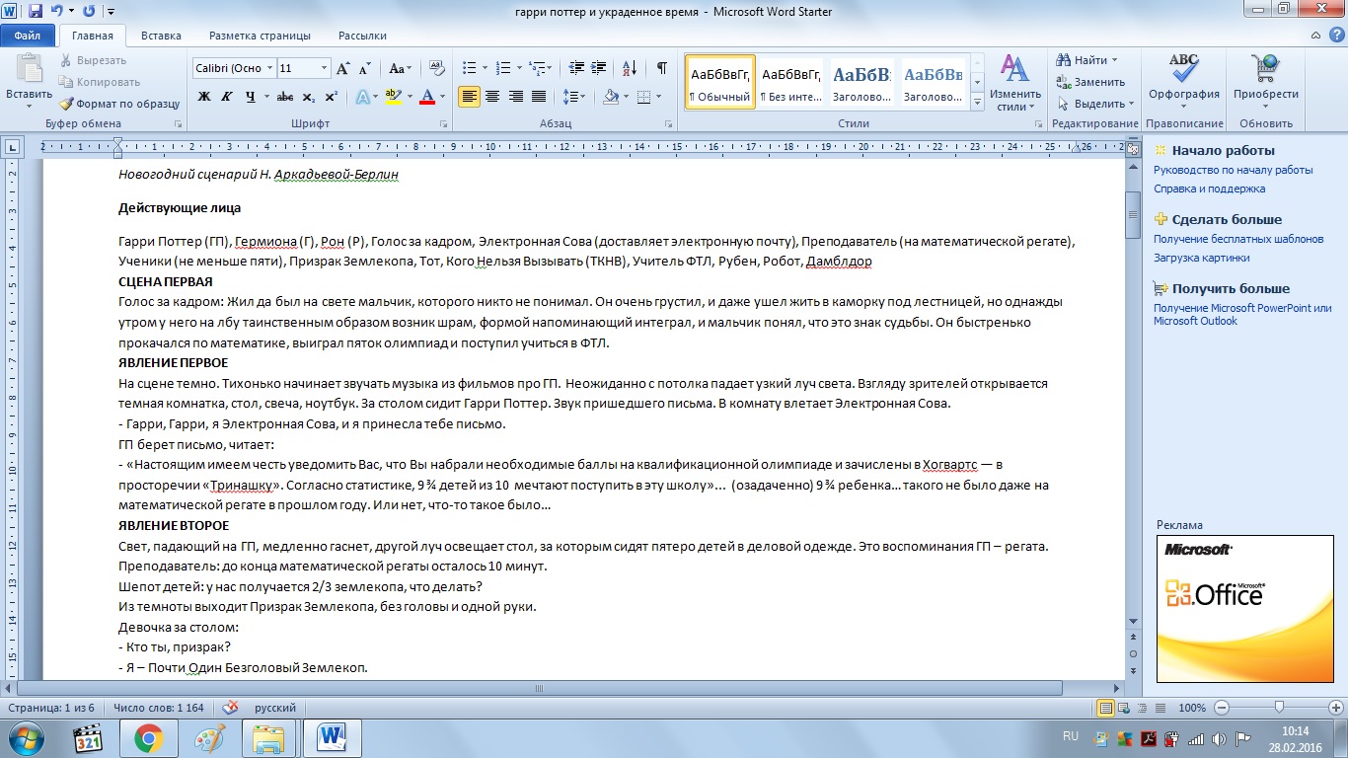Open the line spacing dropdown
The width and height of the screenshot is (1348, 758).
[573, 97]
